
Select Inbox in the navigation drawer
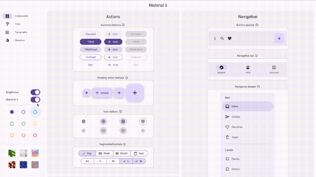(x=248, y=106)
